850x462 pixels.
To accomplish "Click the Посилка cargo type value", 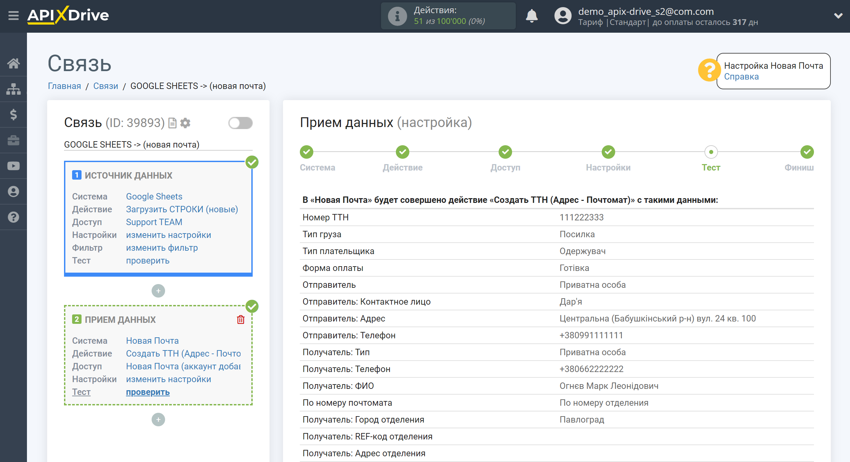I will 577,234.
